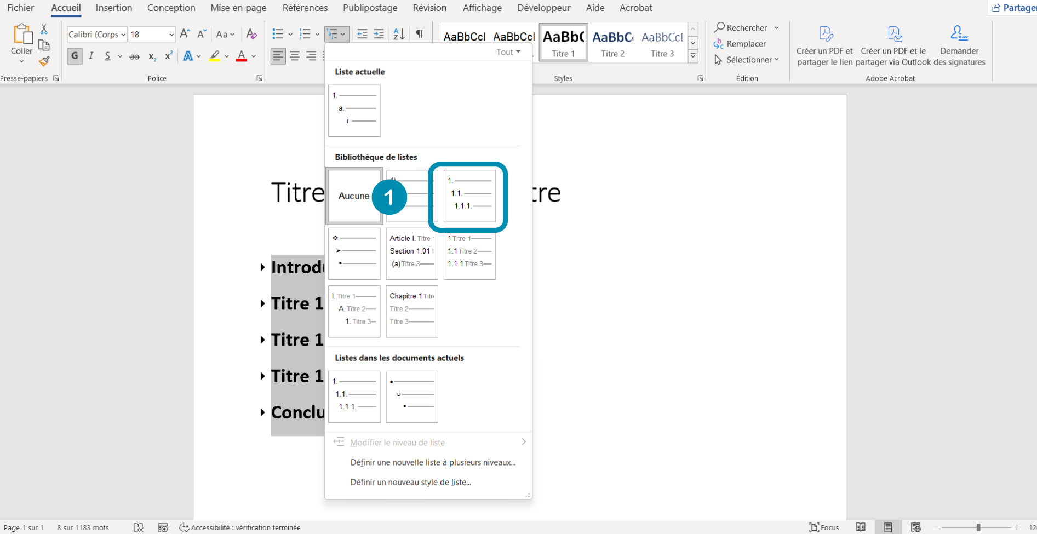Click the Format Painter brush icon
This screenshot has width=1037, height=534.
44,61
